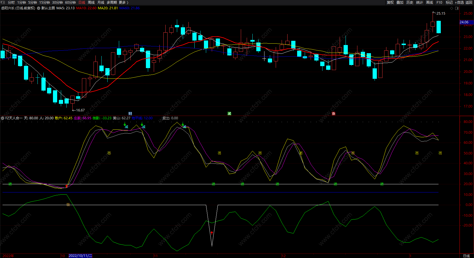This screenshot has width=474, height=258.
Task: Click the 2022/10/11 date marker on timeline
Action: (x=80, y=256)
